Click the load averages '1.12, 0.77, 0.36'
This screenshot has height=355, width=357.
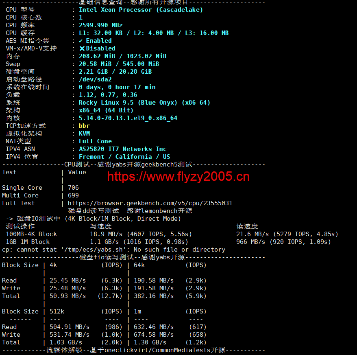108,95
